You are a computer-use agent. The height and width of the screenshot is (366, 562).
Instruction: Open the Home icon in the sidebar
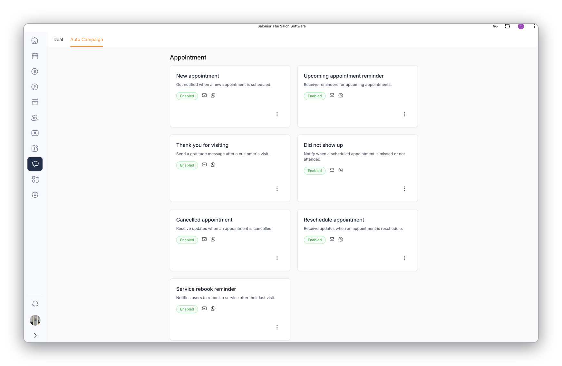pyautogui.click(x=35, y=41)
